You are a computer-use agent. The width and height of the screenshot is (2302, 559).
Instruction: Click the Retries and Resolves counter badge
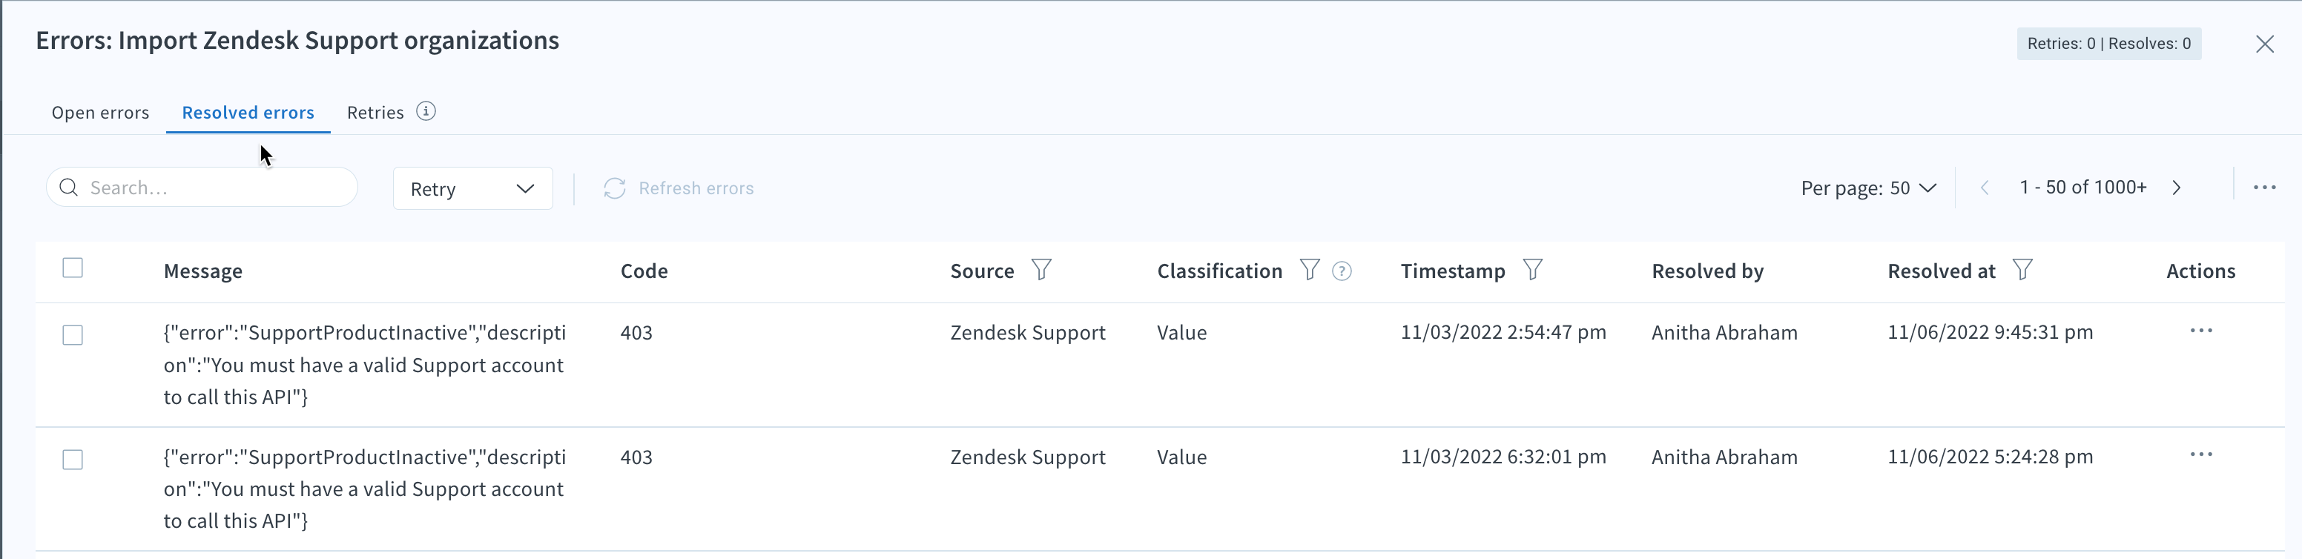[2109, 44]
